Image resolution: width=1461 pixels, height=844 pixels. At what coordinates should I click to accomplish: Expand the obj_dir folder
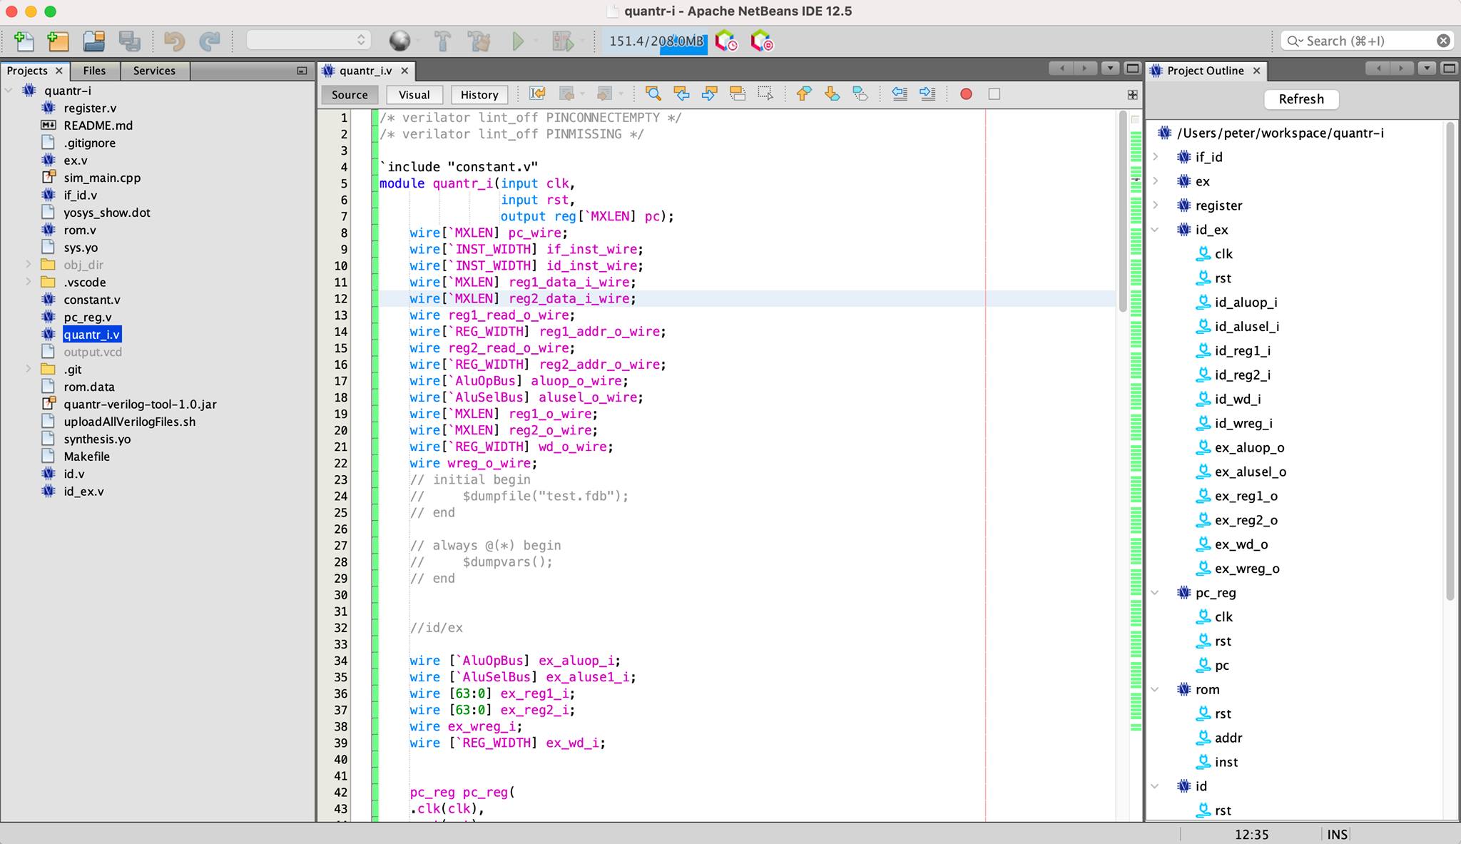29,265
